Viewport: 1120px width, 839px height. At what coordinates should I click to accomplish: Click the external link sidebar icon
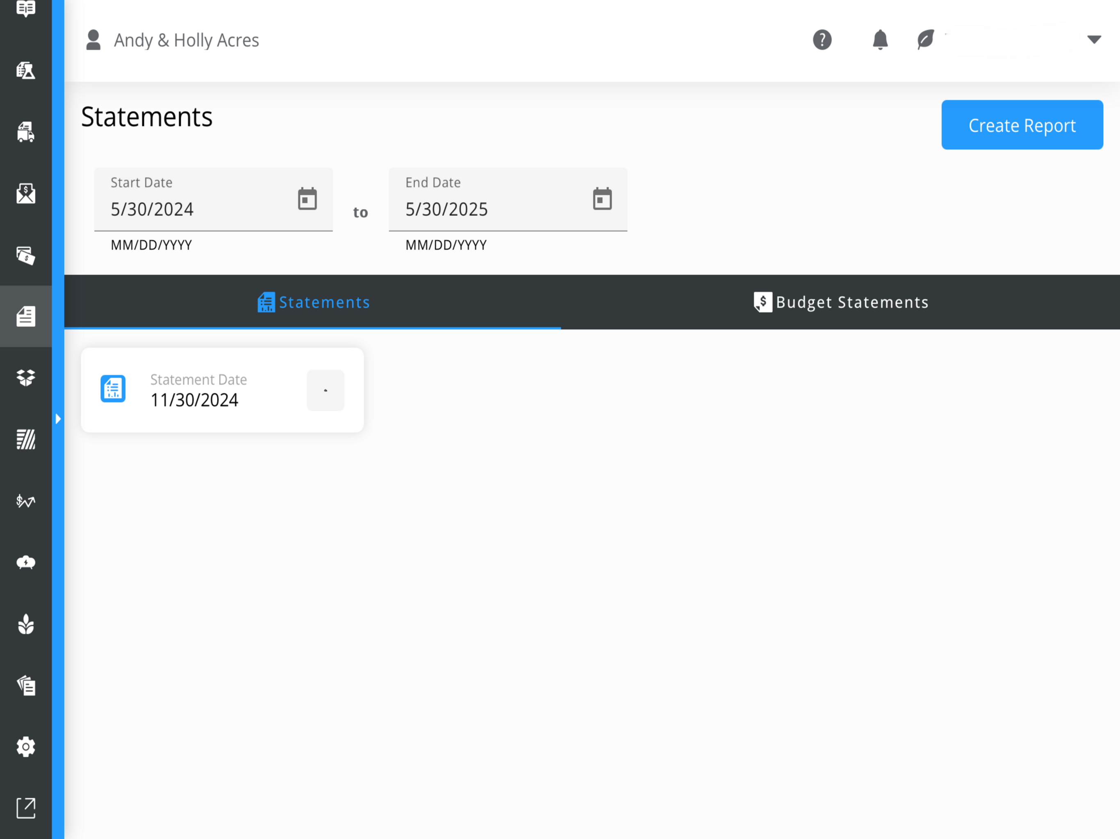click(x=26, y=808)
